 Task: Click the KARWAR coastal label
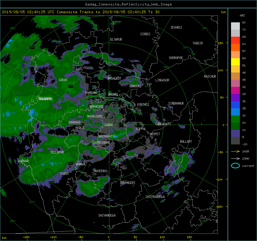click(23, 161)
